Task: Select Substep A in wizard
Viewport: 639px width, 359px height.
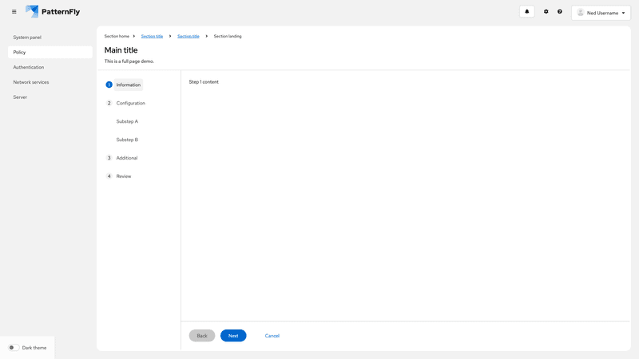Action: tap(127, 121)
